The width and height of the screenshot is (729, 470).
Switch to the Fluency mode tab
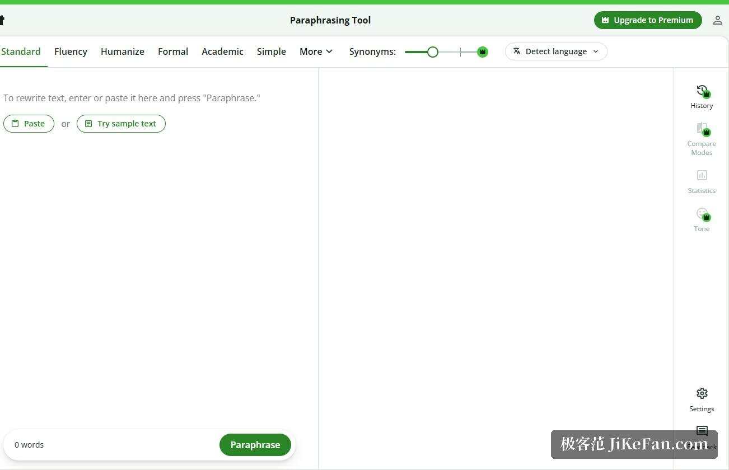(x=71, y=51)
